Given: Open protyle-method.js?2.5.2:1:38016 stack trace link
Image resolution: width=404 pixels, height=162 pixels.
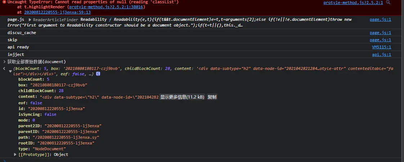Looking at the screenshot, I should [107, 7].
